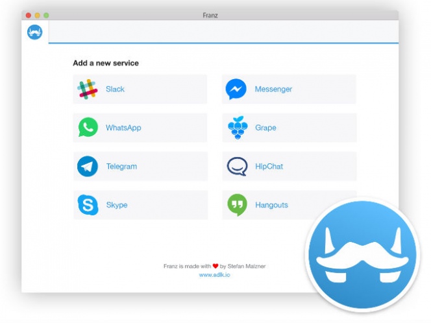Click the "Messenger" text label
Viewport: 431px width, 323px height.
tap(273, 90)
